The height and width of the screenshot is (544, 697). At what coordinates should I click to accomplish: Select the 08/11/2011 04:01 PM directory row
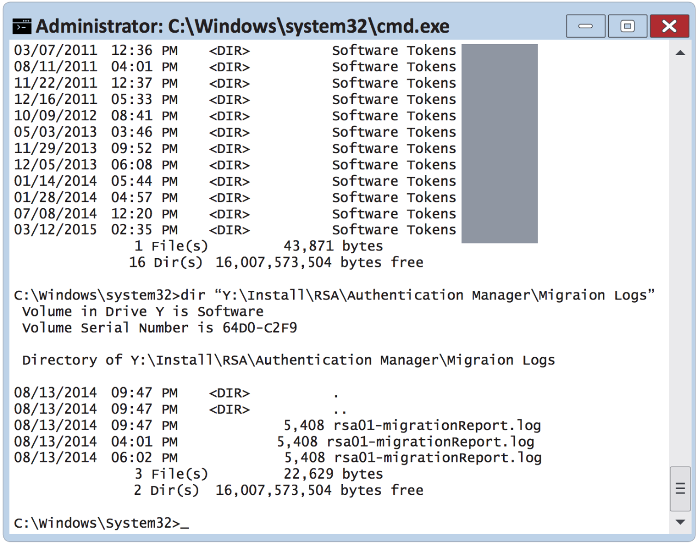[235, 67]
